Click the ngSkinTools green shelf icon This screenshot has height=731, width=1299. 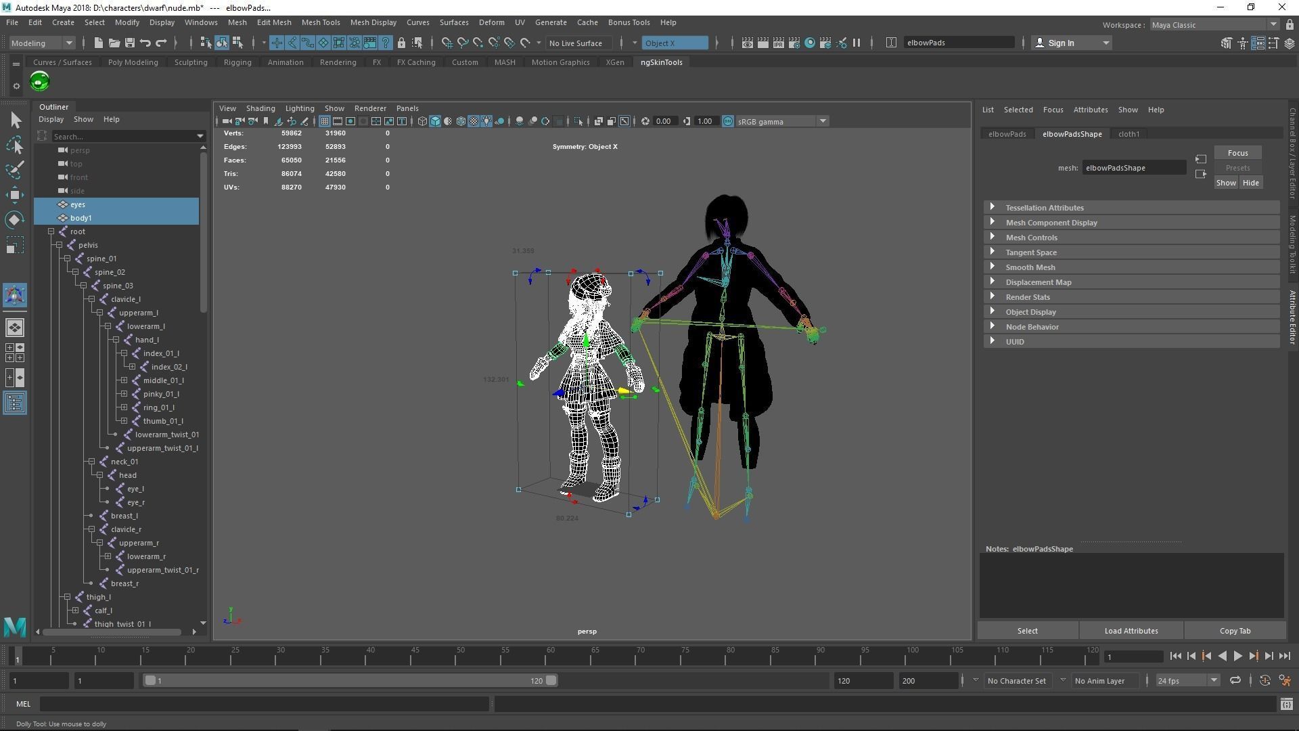tap(40, 82)
